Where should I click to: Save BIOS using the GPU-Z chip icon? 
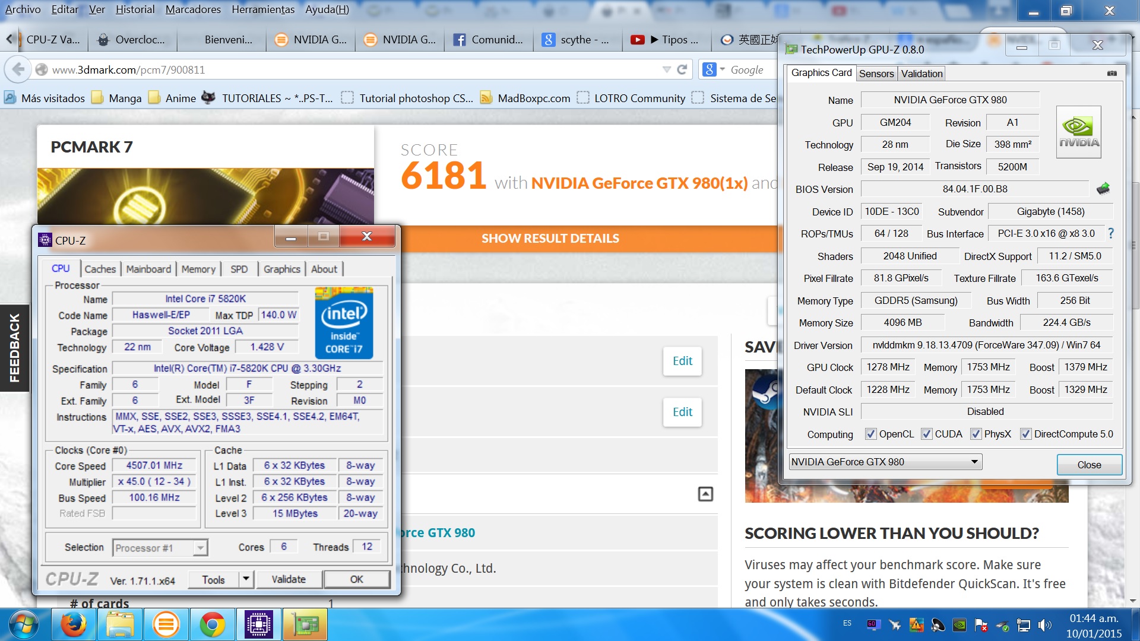(x=1103, y=189)
